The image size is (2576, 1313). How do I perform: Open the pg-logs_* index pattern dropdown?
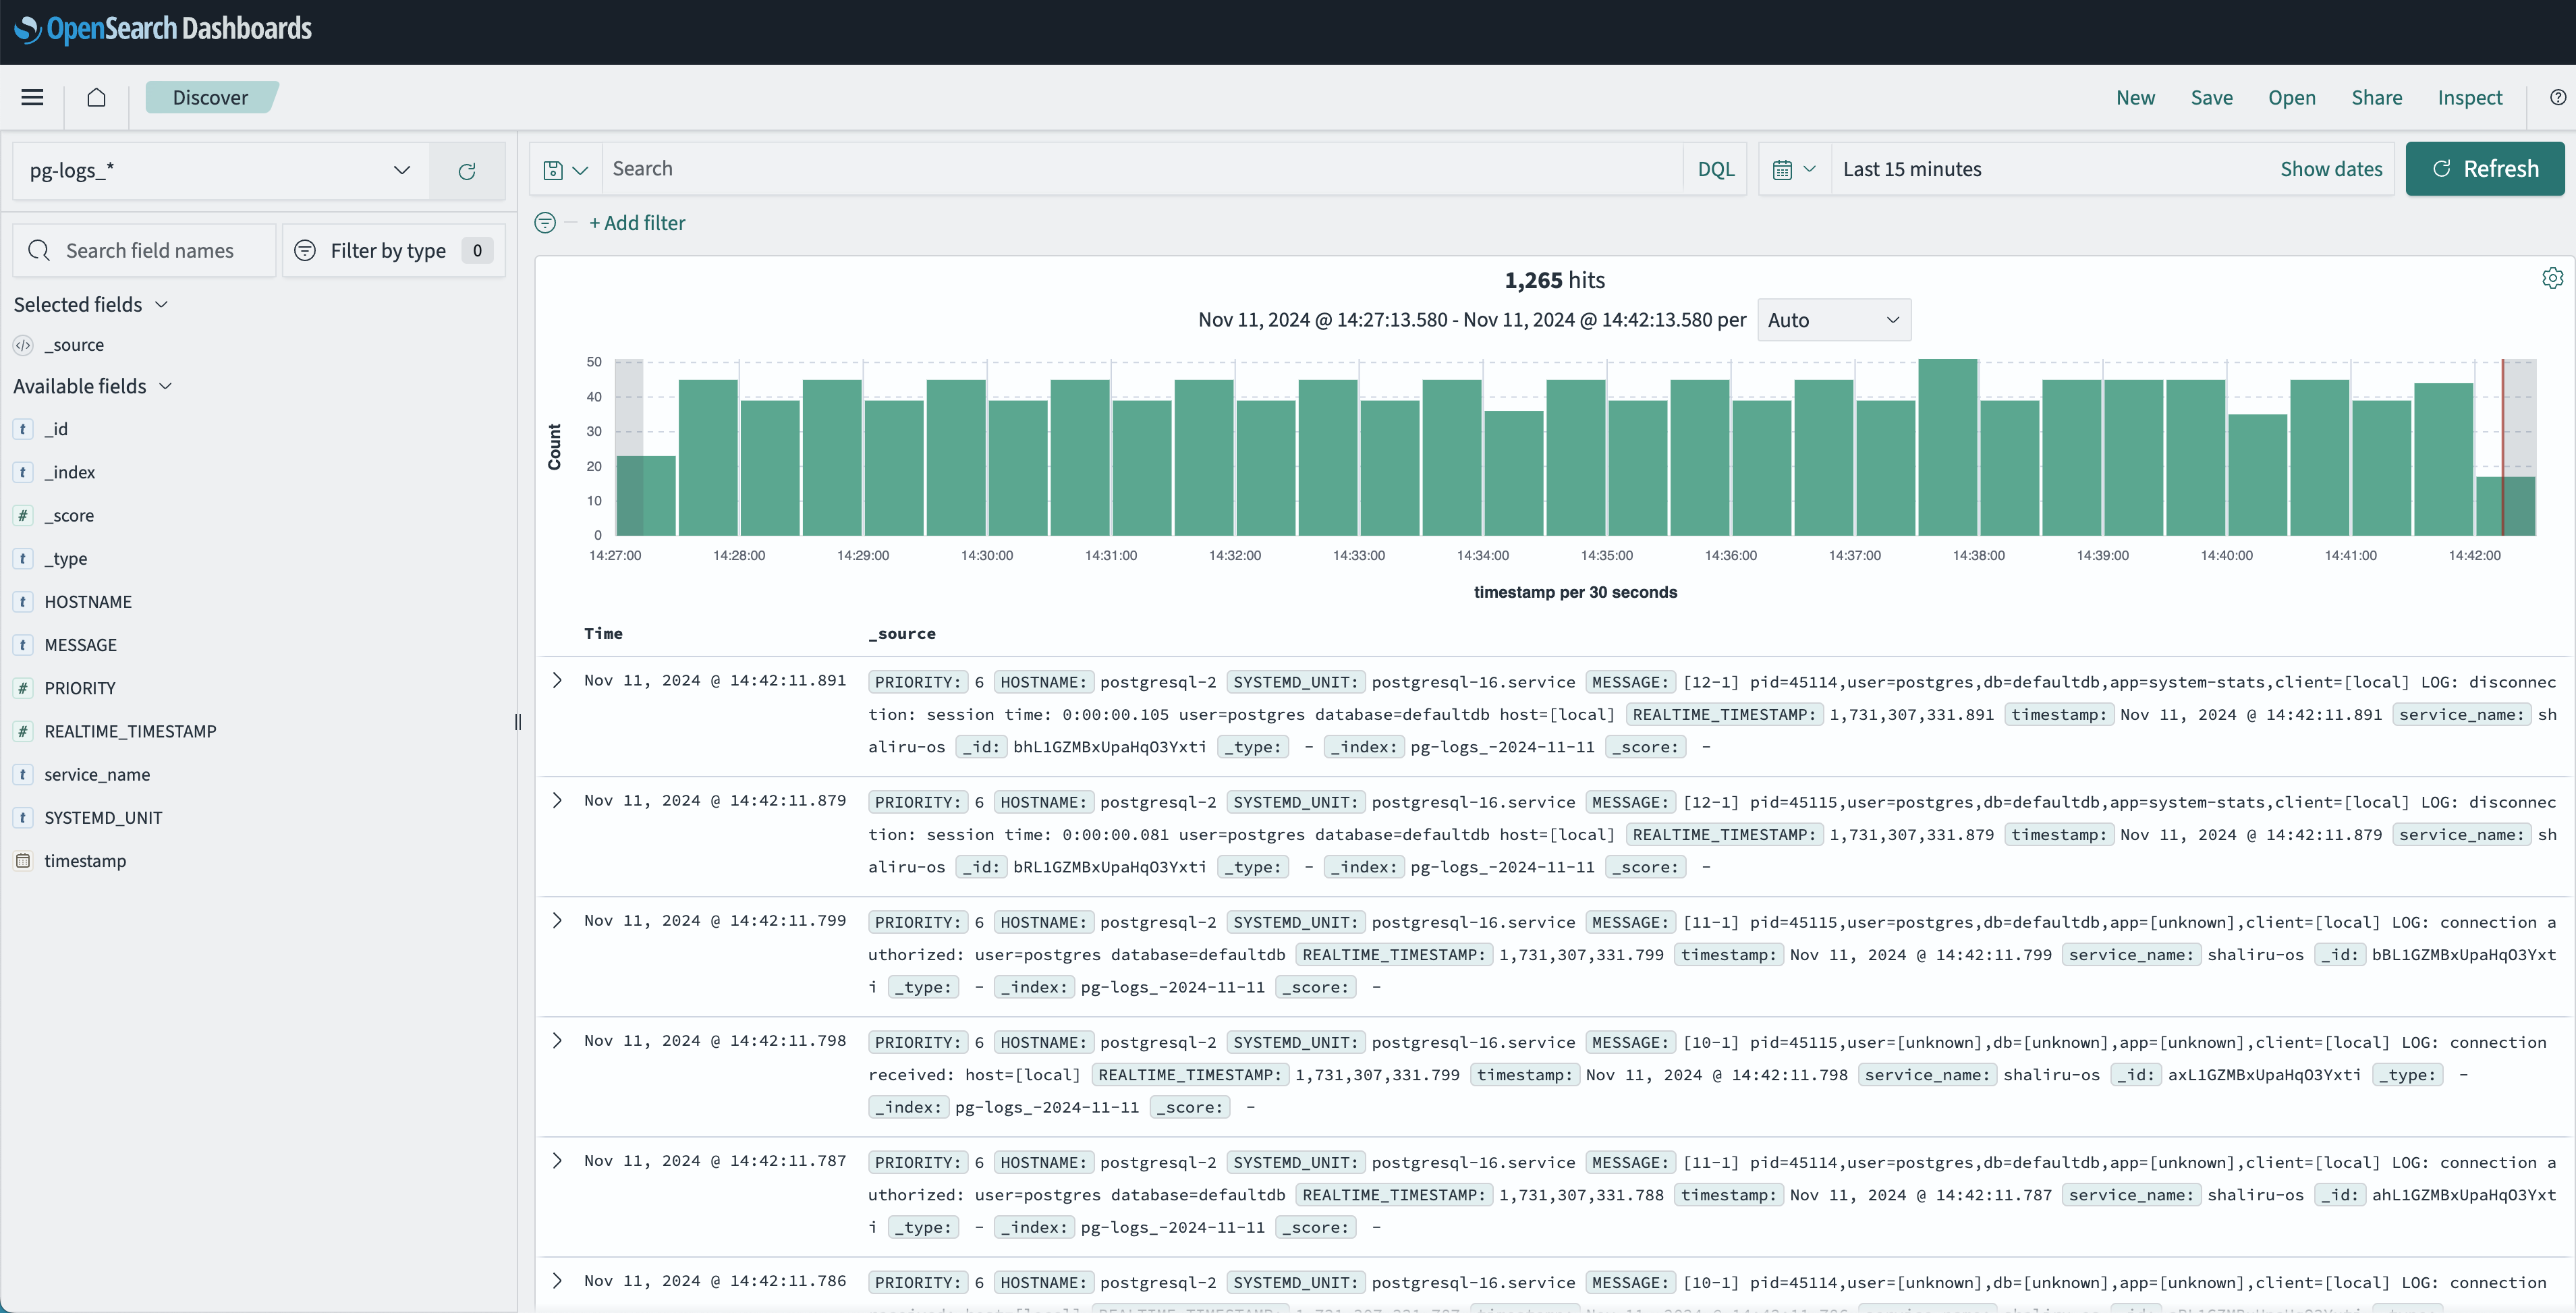click(221, 171)
